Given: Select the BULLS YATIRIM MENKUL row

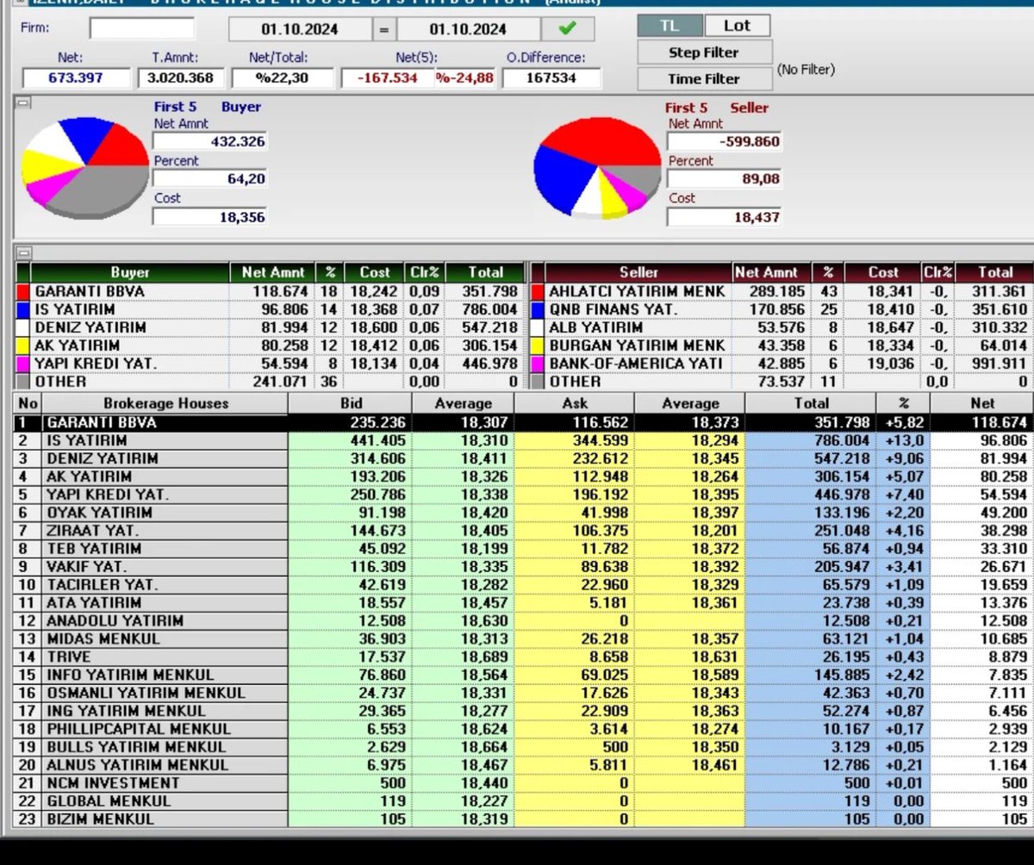Looking at the screenshot, I should coord(524,747).
